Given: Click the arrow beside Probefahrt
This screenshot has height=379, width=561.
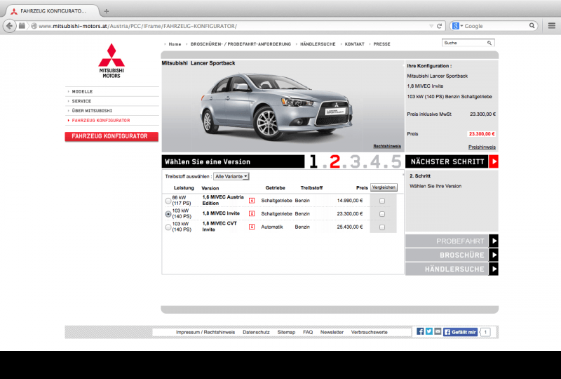Looking at the screenshot, I should tap(494, 241).
